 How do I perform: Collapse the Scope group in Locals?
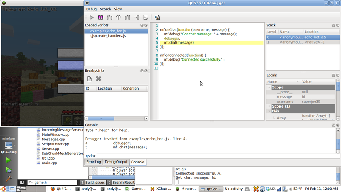tap(269, 87)
